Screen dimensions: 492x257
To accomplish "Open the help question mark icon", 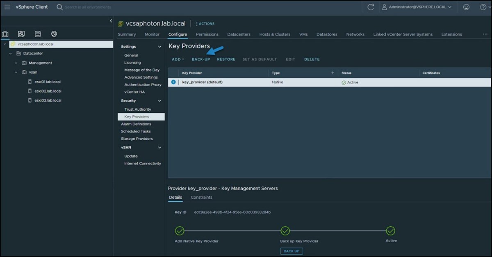I will point(483,7).
